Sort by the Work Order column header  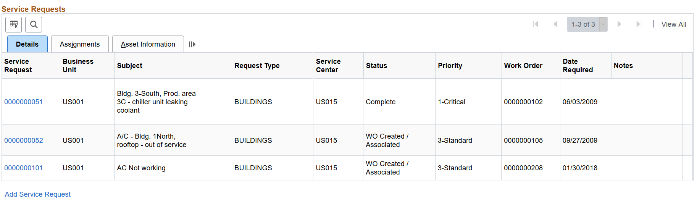click(x=523, y=66)
